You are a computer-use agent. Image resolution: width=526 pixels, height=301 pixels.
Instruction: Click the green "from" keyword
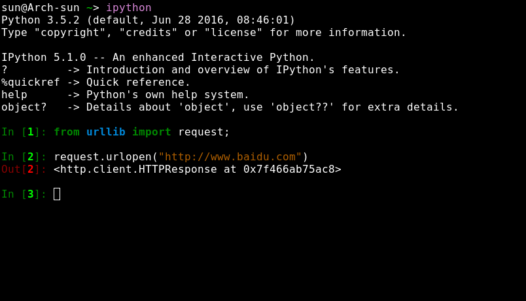[66, 132]
